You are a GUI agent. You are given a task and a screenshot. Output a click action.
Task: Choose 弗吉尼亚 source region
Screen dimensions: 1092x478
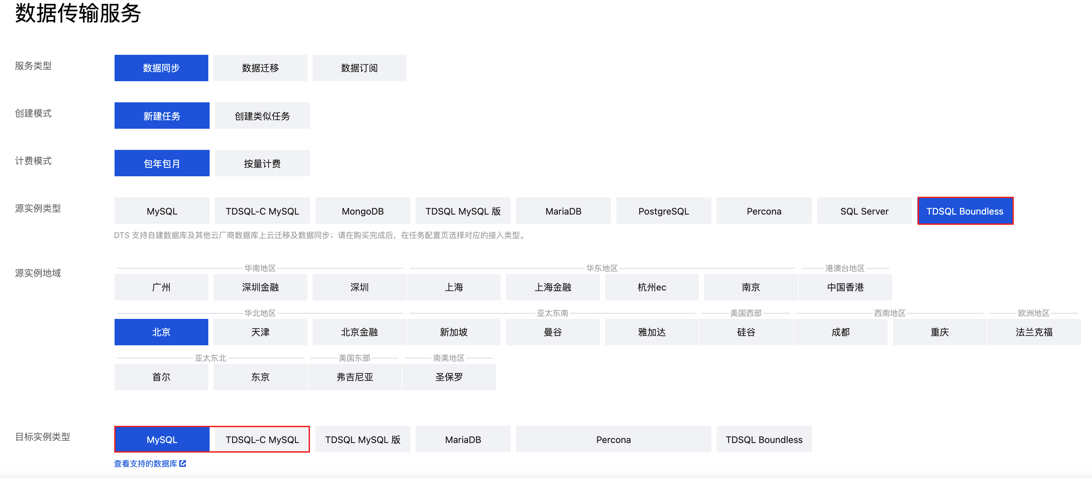click(x=355, y=377)
